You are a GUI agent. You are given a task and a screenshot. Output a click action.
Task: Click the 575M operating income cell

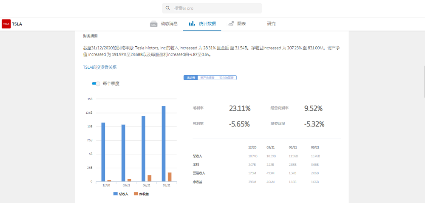pos(252,173)
